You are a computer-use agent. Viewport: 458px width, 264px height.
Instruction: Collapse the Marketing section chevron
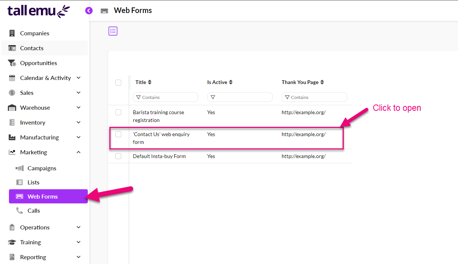pos(79,152)
